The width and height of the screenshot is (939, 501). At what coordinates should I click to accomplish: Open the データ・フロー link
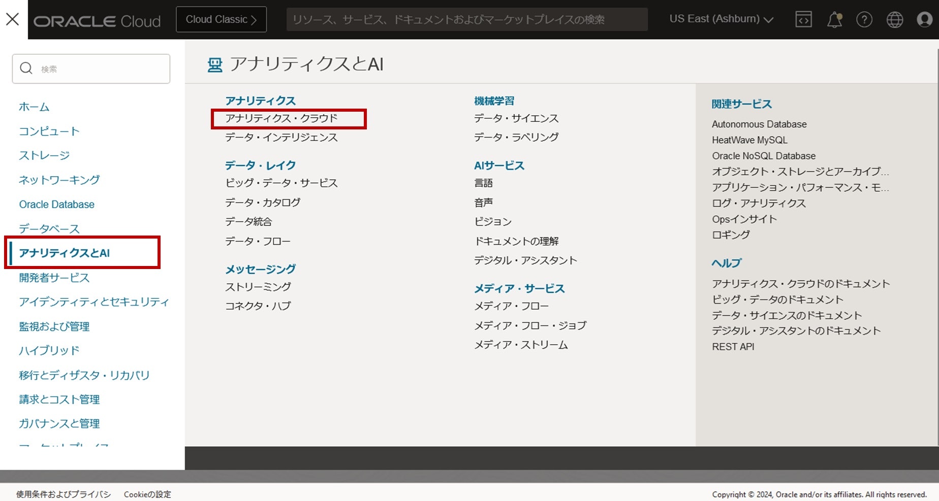point(258,241)
